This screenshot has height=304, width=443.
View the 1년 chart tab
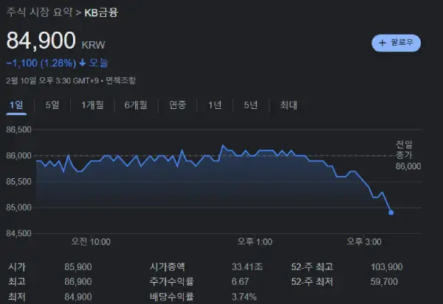215,105
